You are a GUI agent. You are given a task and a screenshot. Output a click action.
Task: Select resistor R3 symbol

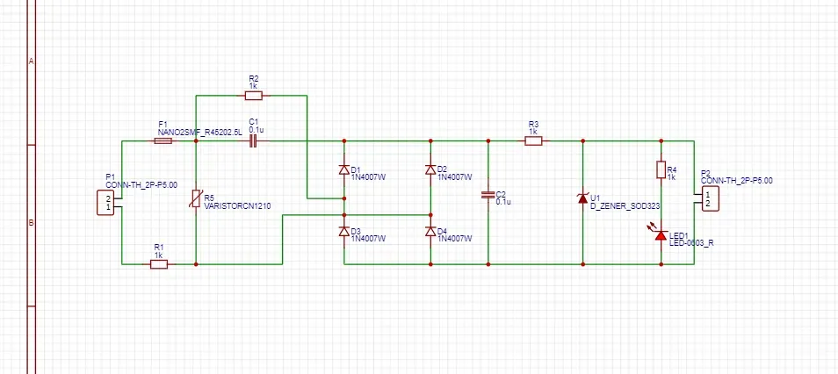click(x=533, y=141)
